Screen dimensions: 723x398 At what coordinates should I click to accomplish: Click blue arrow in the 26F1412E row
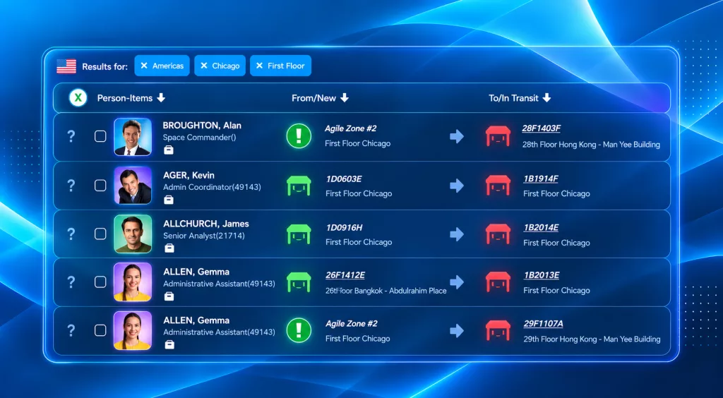click(x=457, y=282)
